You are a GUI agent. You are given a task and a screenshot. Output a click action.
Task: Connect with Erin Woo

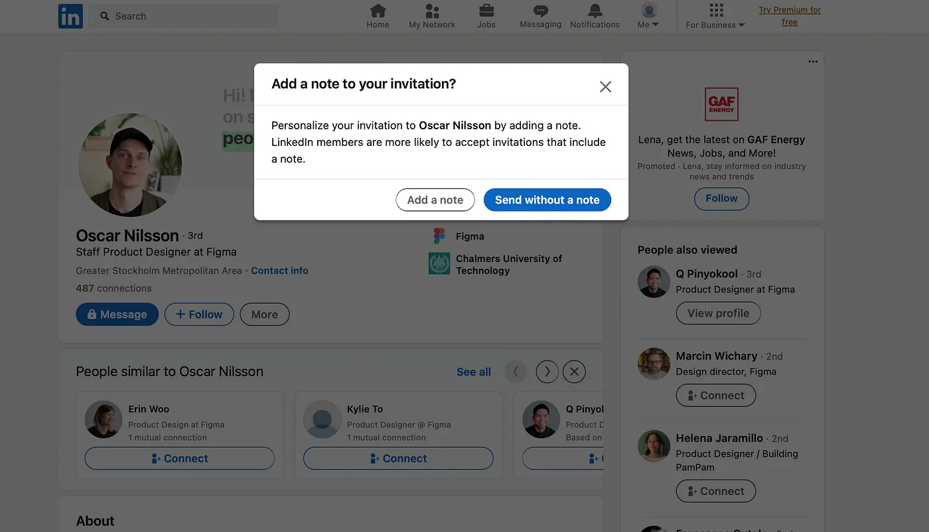click(x=179, y=458)
